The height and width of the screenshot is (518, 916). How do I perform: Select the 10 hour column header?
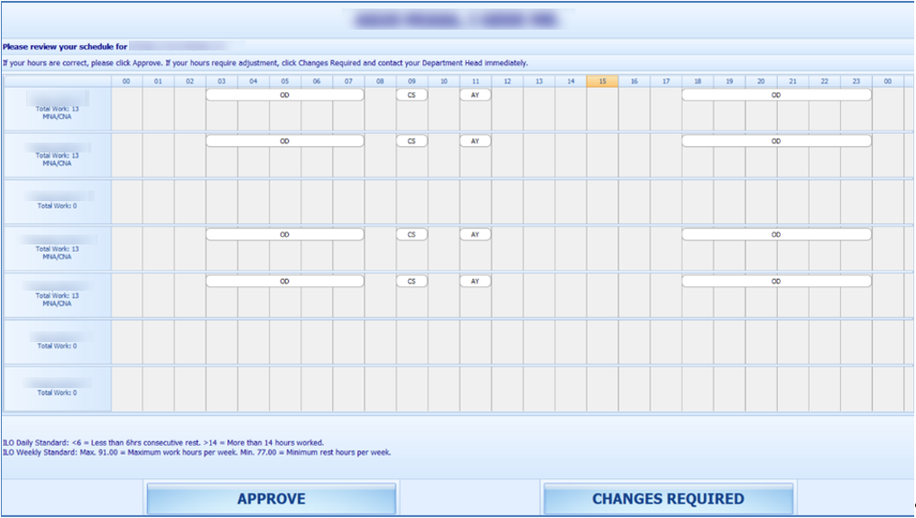pyautogui.click(x=444, y=81)
